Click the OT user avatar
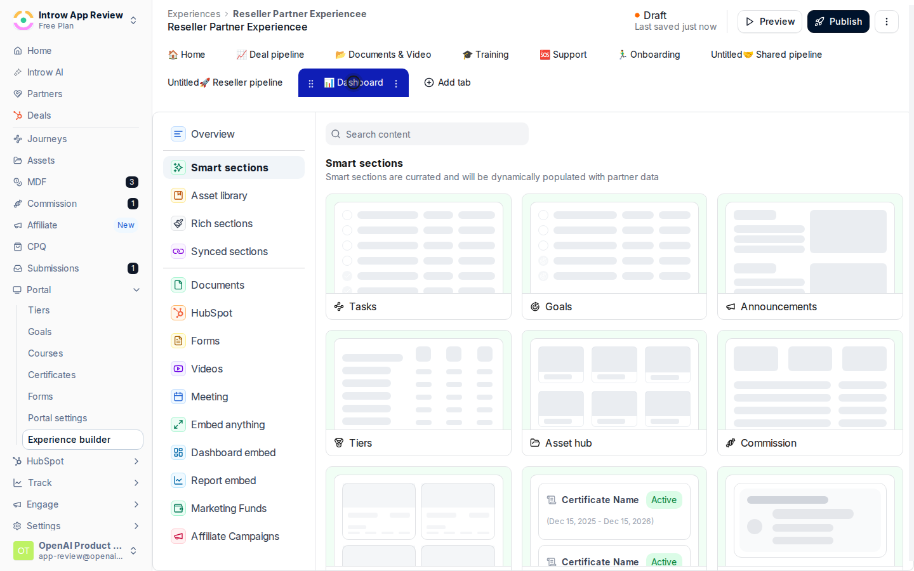The width and height of the screenshot is (914, 571). [23, 551]
